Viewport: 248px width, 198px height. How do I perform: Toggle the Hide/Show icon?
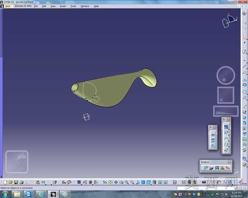point(160,182)
